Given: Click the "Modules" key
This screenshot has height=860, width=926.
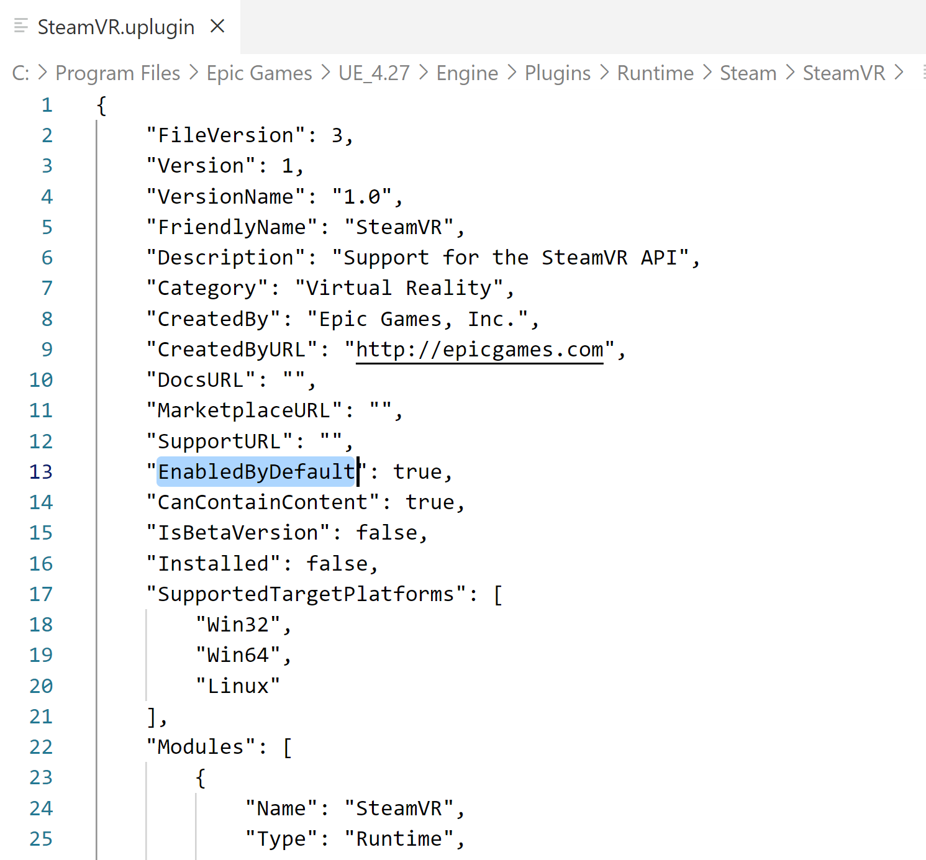Looking at the screenshot, I should click(x=201, y=747).
